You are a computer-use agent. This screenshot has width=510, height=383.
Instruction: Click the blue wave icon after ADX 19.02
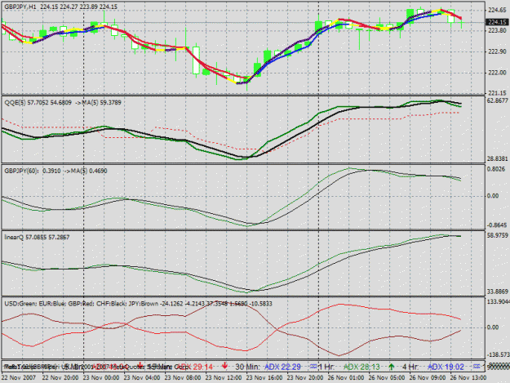(x=477, y=367)
